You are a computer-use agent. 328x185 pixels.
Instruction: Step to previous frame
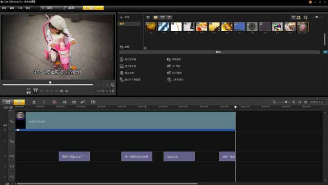pyautogui.click(x=47, y=91)
